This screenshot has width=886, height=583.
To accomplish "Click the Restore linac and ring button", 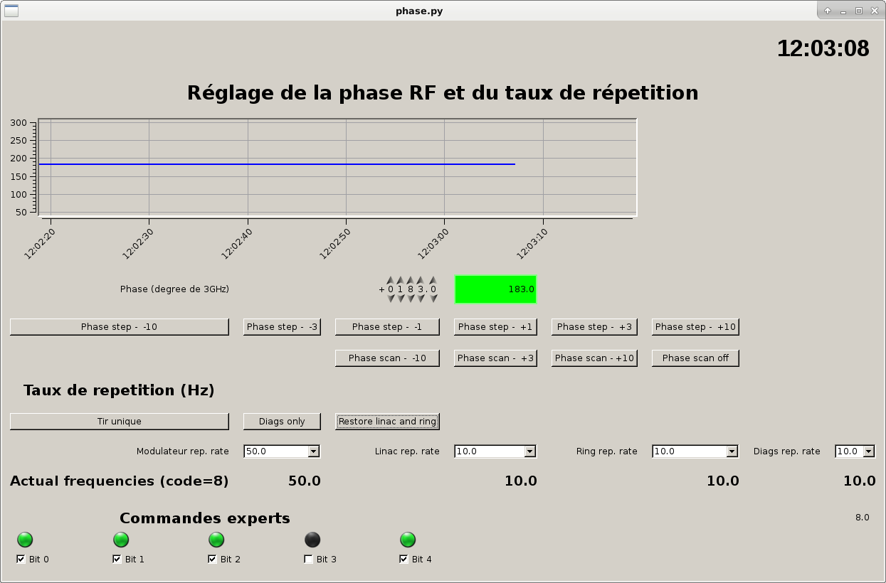I will [387, 421].
